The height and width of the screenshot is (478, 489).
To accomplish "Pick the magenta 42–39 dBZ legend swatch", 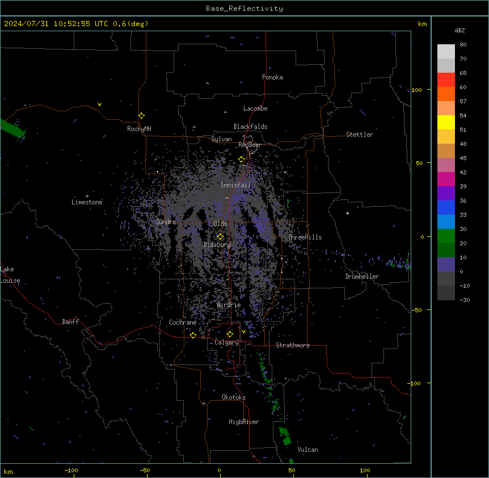I will pos(446,179).
